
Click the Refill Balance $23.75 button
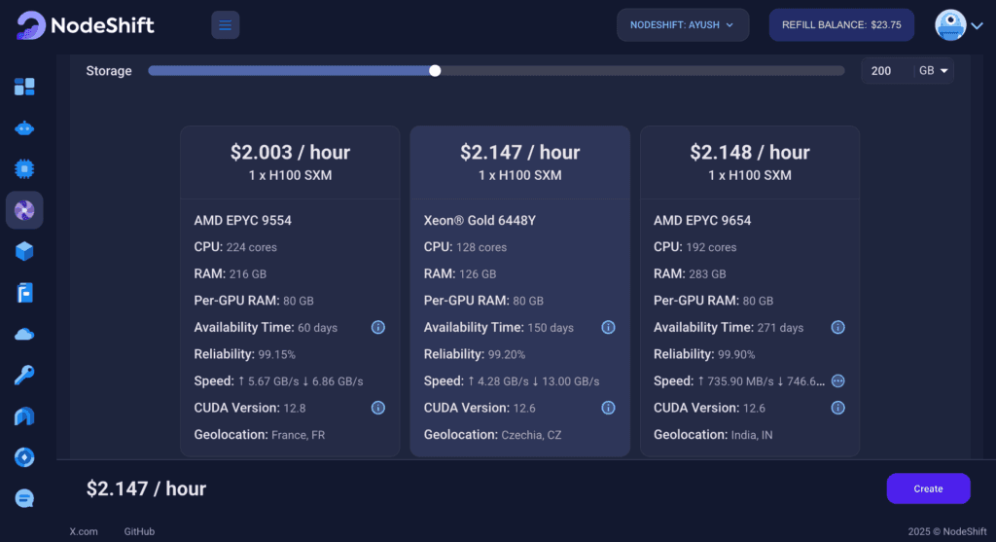(x=841, y=25)
